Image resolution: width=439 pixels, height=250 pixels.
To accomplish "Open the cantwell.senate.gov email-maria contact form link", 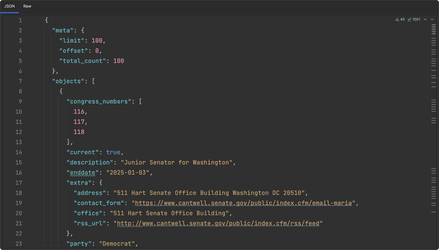I will click(x=243, y=203).
